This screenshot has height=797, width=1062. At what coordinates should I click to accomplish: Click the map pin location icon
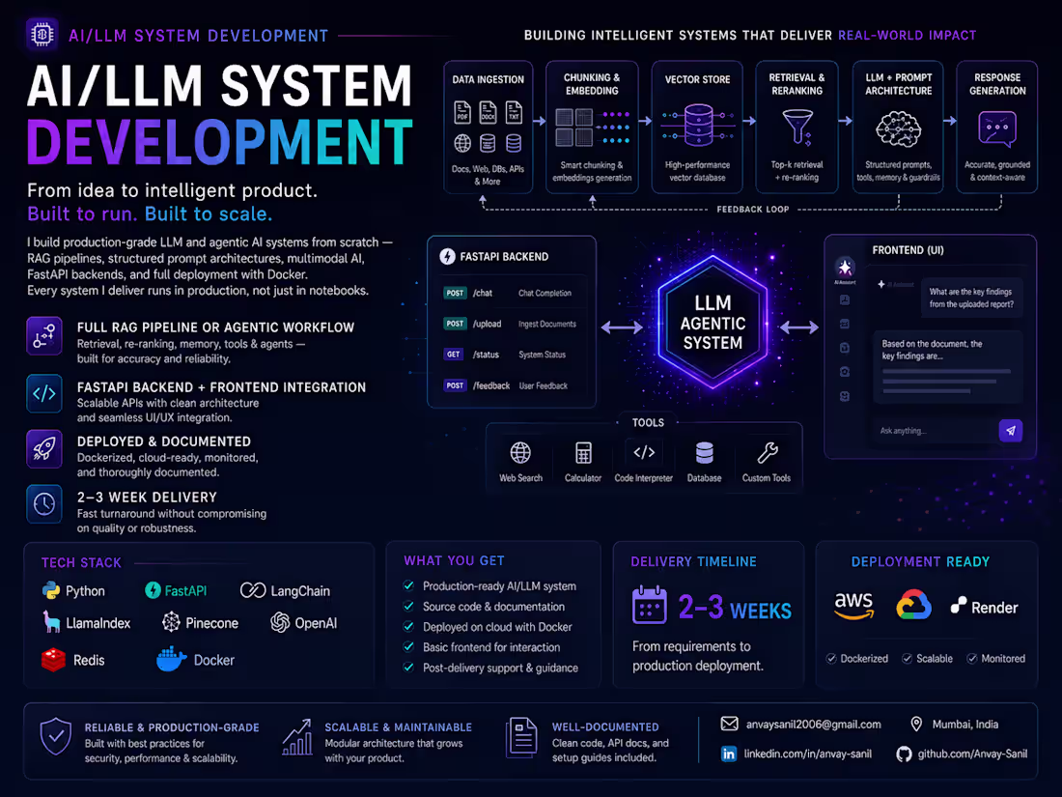coord(915,724)
